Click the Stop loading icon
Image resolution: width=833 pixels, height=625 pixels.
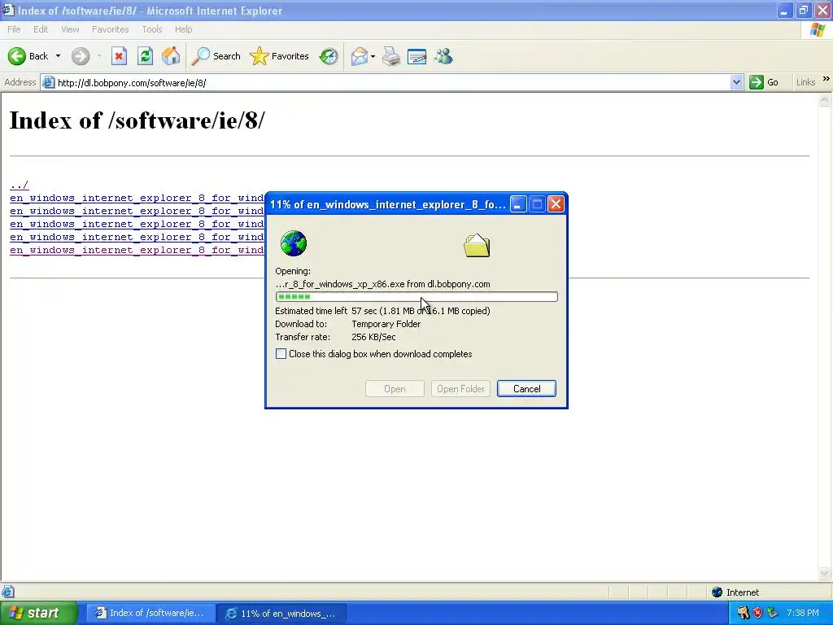click(x=119, y=56)
